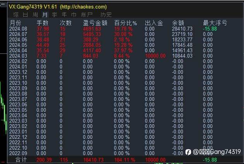This screenshot has height=164, width=244.
Task: Click balance value 14961.43
Action: [182, 51]
